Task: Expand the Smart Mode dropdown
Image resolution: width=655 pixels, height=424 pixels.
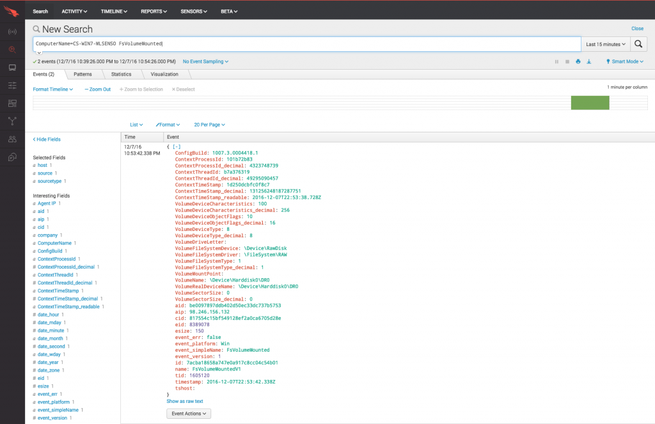Action: tap(624, 61)
